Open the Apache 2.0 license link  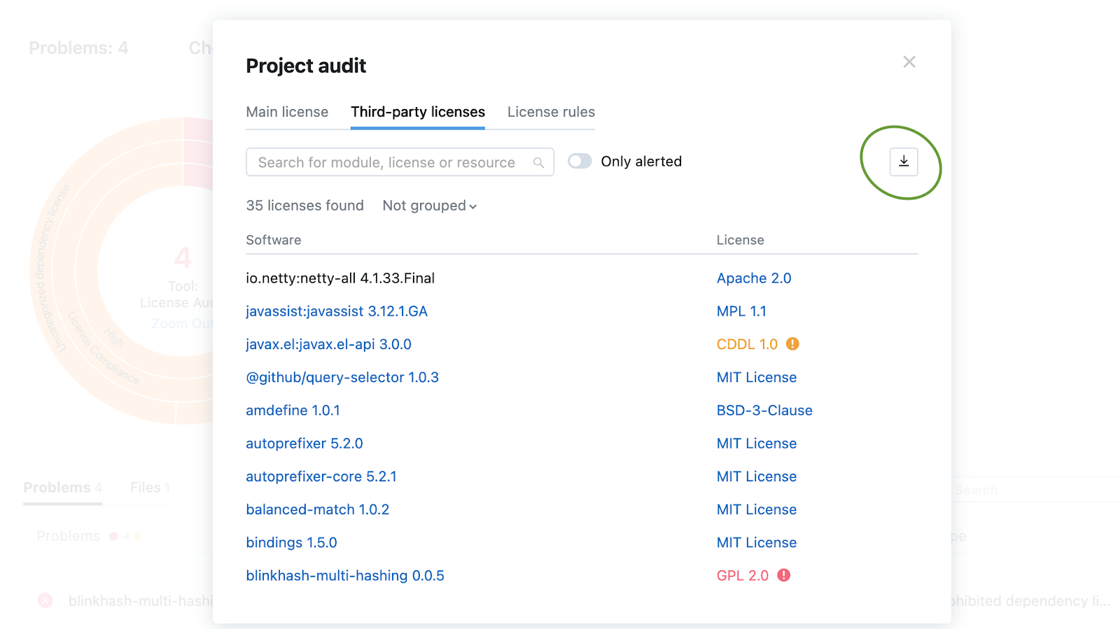click(754, 278)
